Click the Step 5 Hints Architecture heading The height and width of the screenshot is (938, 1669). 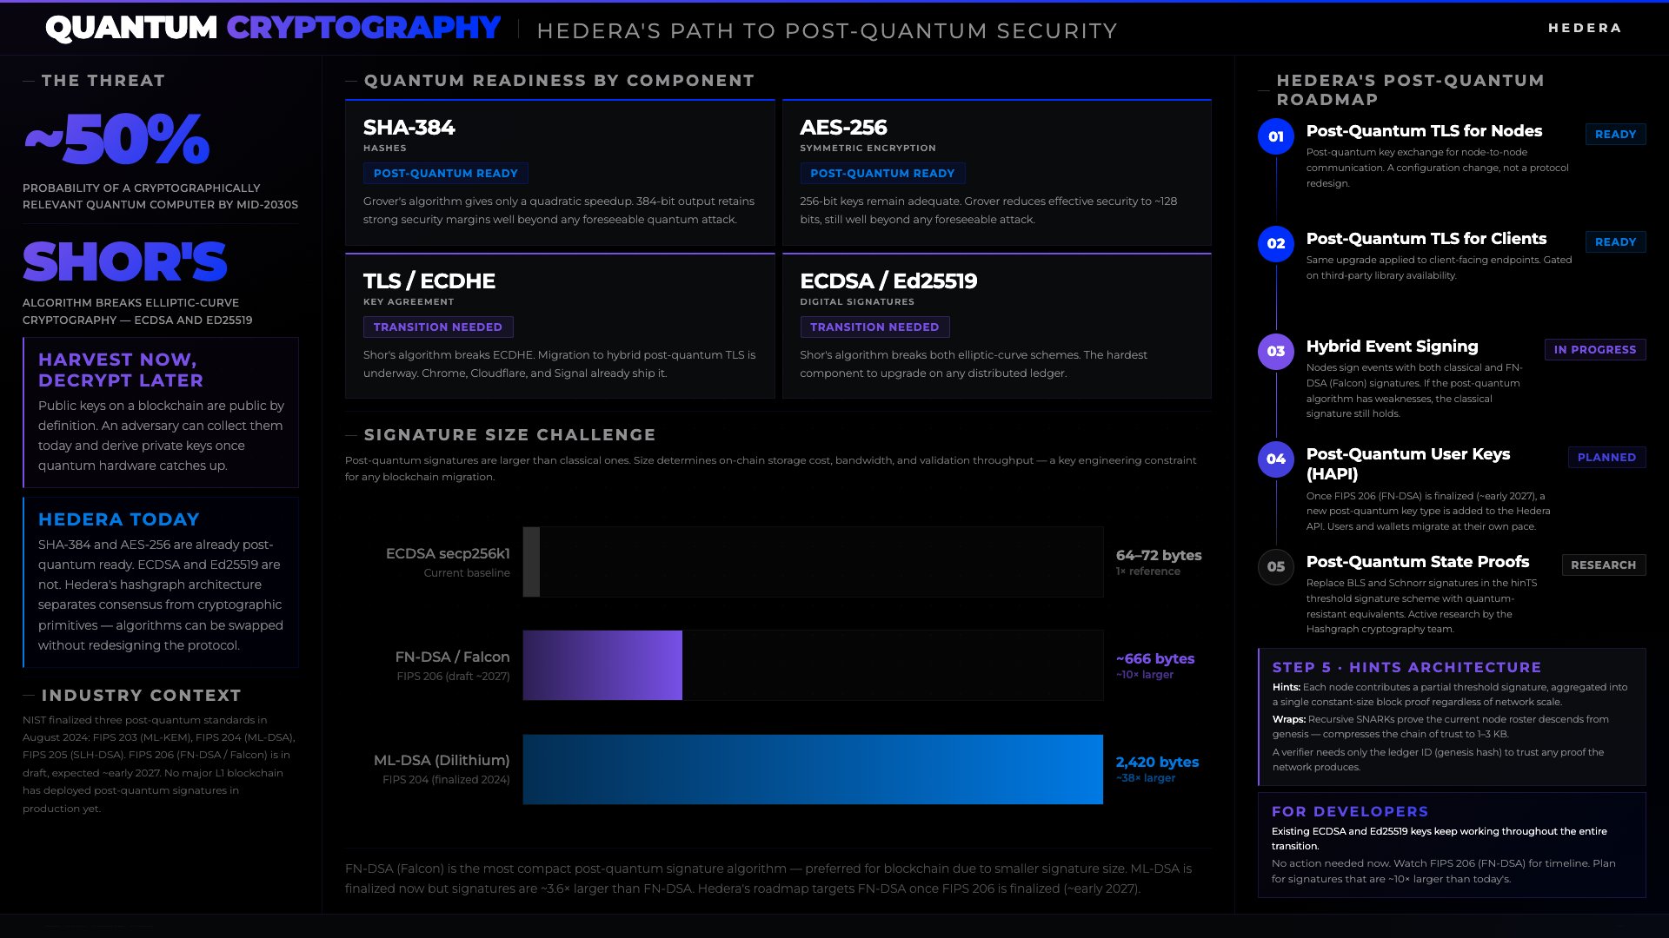point(1406,668)
